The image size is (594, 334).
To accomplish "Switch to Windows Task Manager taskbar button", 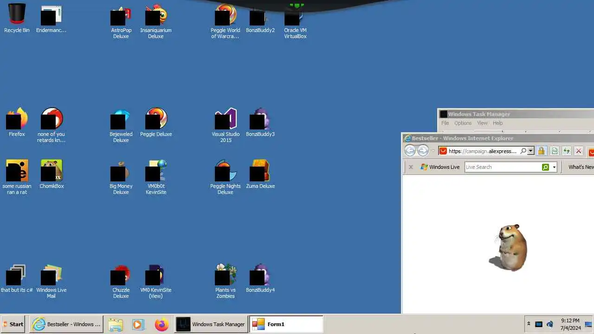I will [x=211, y=324].
